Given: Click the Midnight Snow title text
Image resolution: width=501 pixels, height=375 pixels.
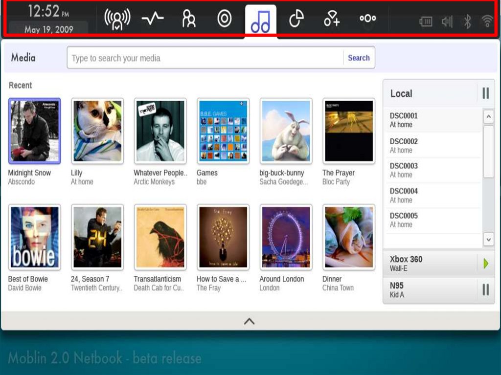Looking at the screenshot, I should pos(29,173).
